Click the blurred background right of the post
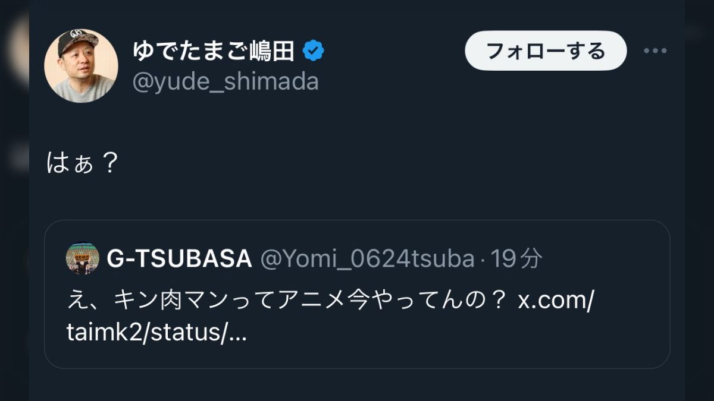 click(x=699, y=238)
